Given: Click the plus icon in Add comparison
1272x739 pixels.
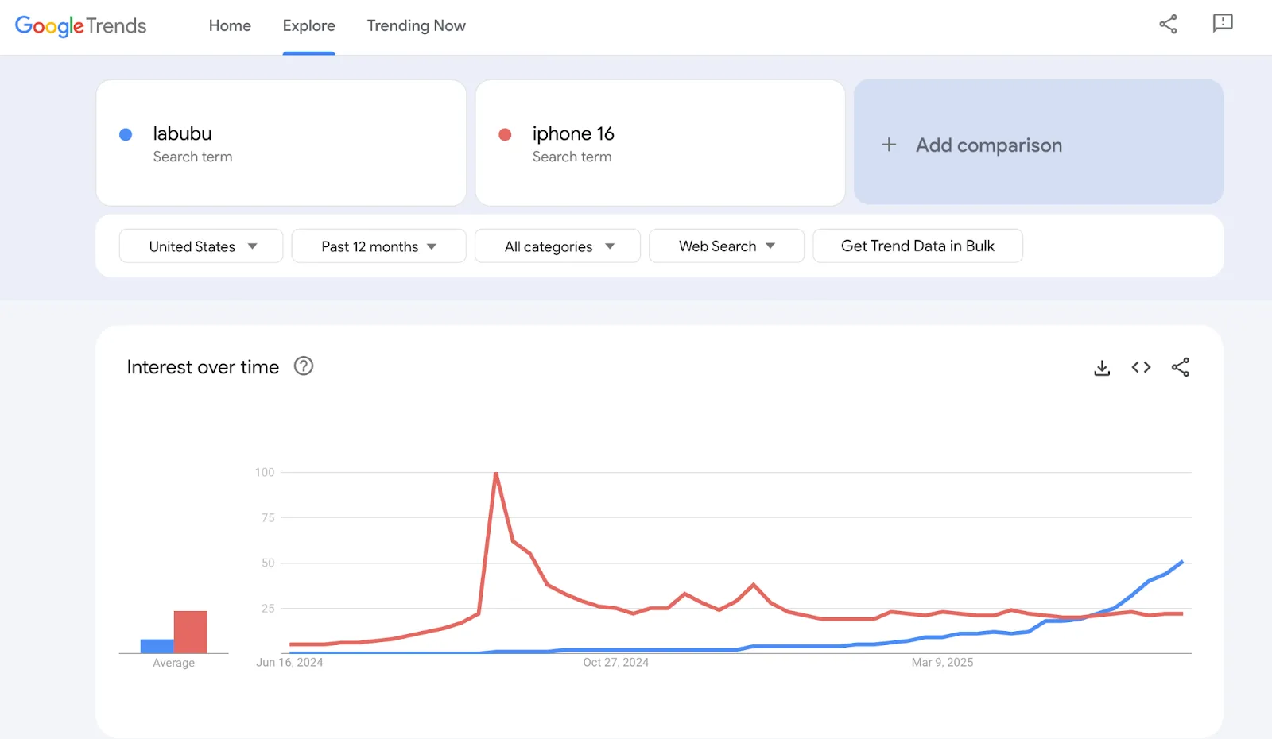Looking at the screenshot, I should click(x=889, y=145).
